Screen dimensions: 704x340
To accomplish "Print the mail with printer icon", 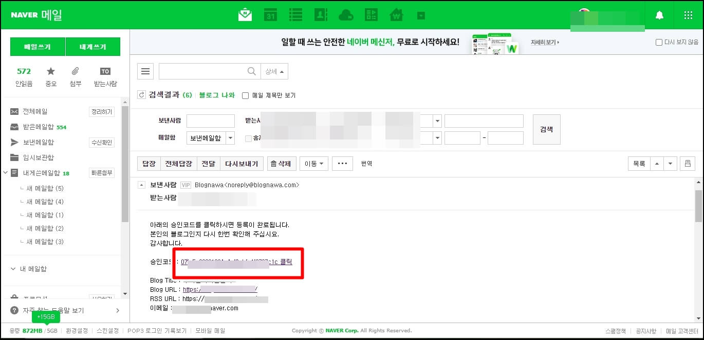I will [688, 164].
